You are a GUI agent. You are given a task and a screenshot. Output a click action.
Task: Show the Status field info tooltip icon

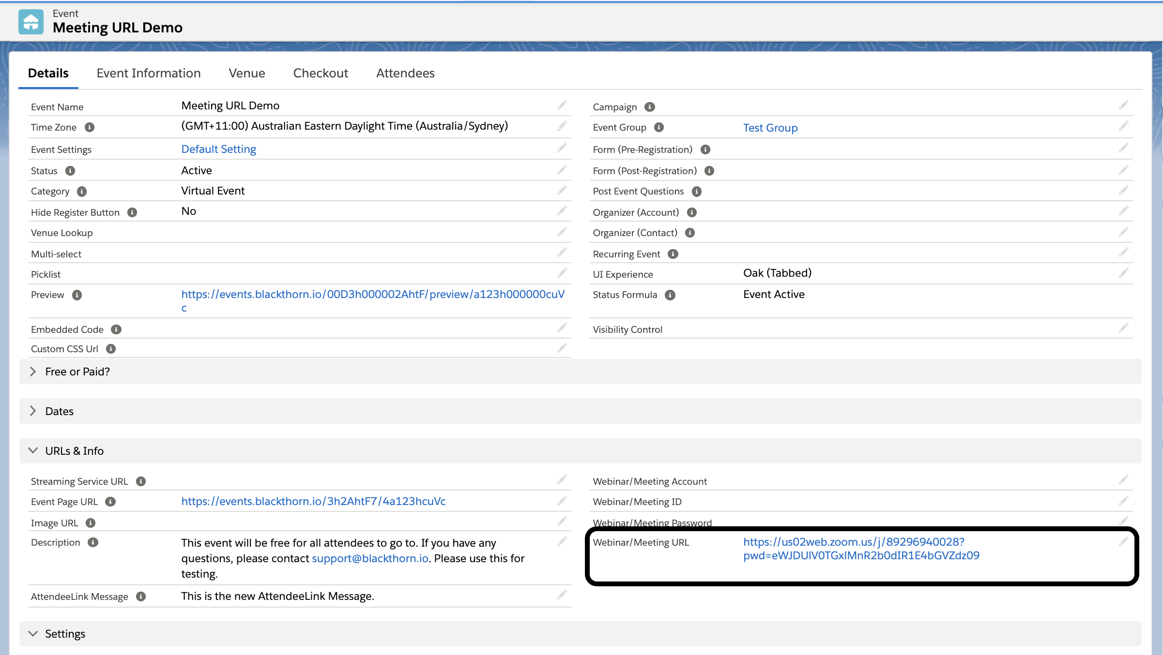(x=70, y=171)
